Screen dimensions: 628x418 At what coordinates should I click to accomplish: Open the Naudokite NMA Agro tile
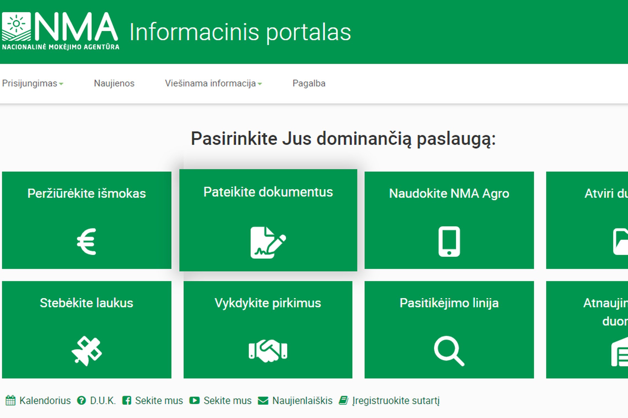click(449, 220)
